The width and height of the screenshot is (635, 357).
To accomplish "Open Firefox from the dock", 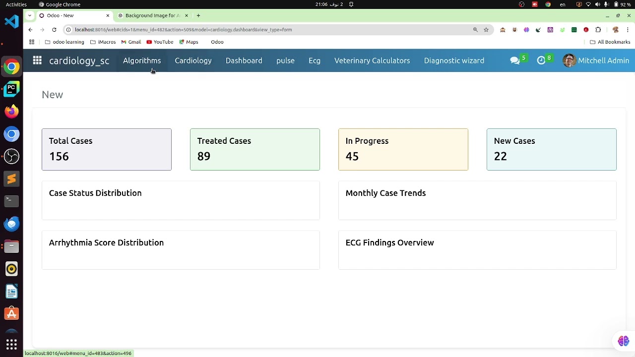I will click(x=11, y=112).
